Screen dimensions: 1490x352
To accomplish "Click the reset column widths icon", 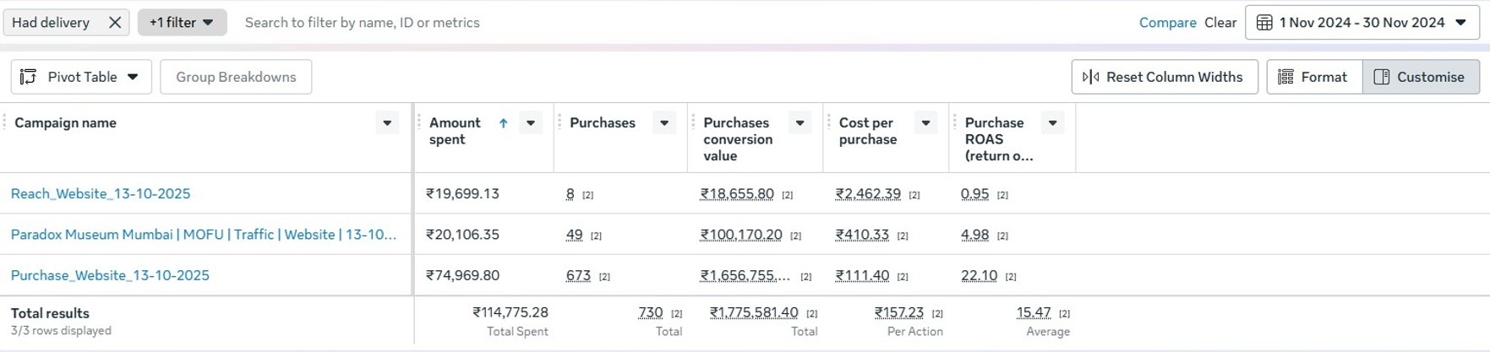I will (1090, 77).
